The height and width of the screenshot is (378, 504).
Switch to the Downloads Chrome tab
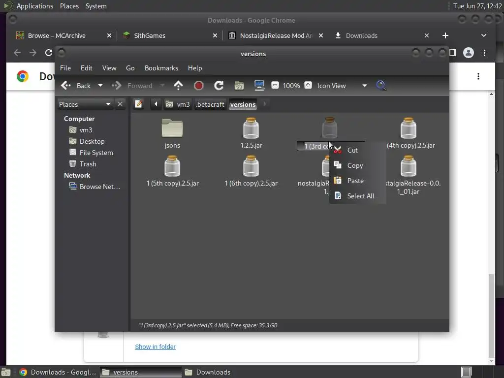click(362, 35)
